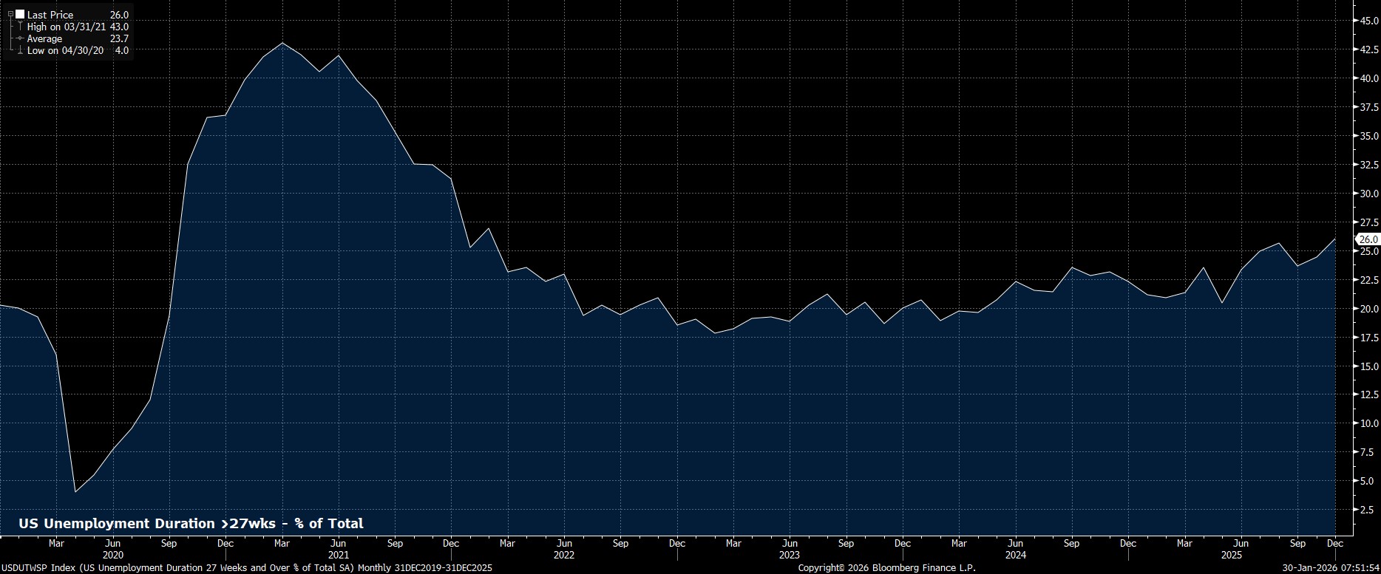
Task: Click the 45.0 tick on the y-axis
Action: [x=1368, y=21]
